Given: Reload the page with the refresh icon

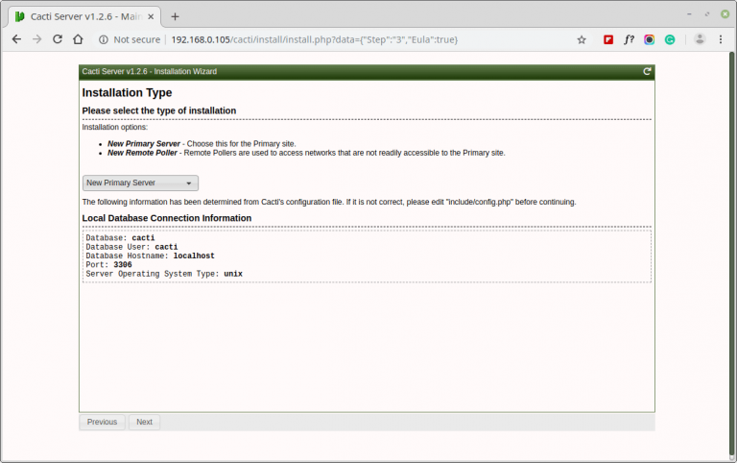Looking at the screenshot, I should pos(58,39).
